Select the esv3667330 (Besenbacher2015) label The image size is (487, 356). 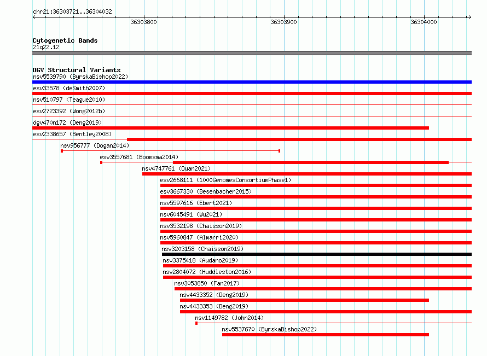[206, 191]
